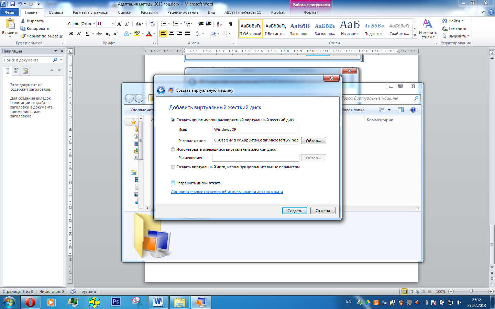
Task: Open the Найти (Find) dropdown arrow
Action: [462, 21]
